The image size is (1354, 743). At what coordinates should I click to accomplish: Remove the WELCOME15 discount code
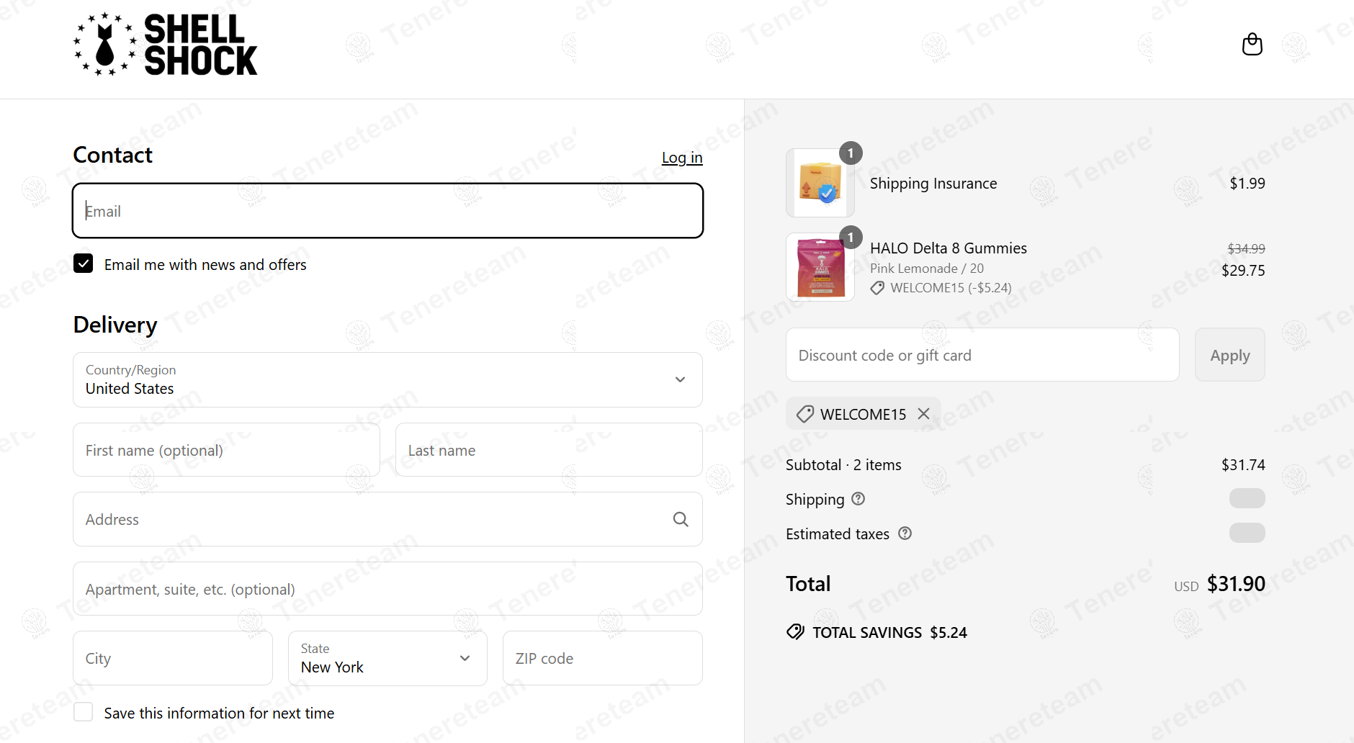(923, 414)
